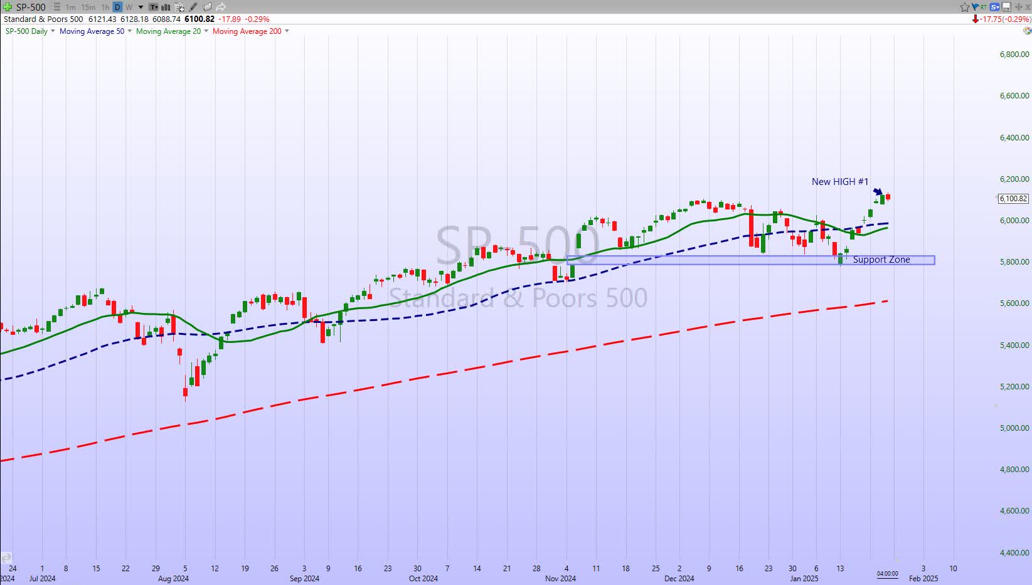The image size is (1032, 585).
Task: Click the Dec 2024 date axis label
Action: [679, 579]
